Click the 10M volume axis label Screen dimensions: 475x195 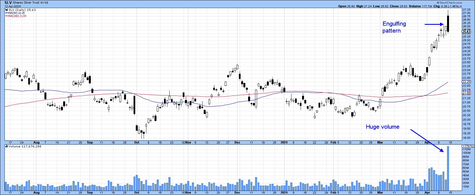click(465, 187)
